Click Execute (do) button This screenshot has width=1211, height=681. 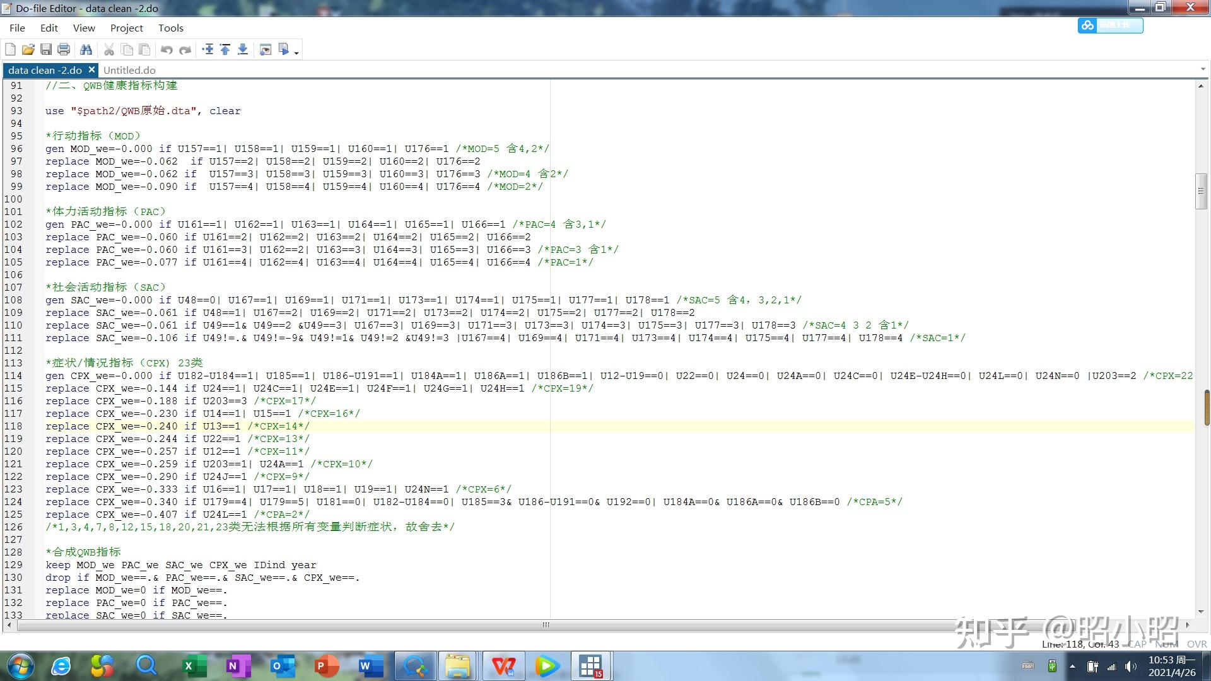click(x=284, y=49)
